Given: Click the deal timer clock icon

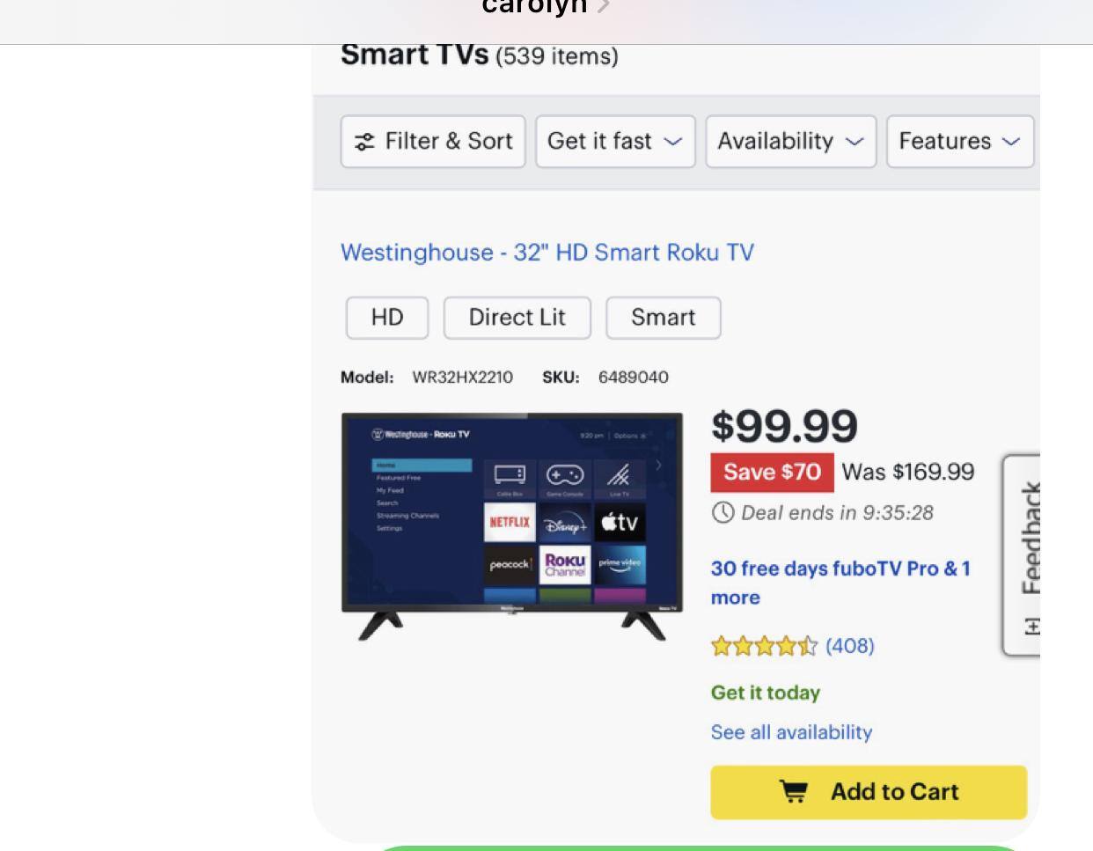Looking at the screenshot, I should 723,512.
